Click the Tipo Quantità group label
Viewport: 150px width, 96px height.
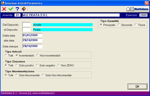pos(109,21)
